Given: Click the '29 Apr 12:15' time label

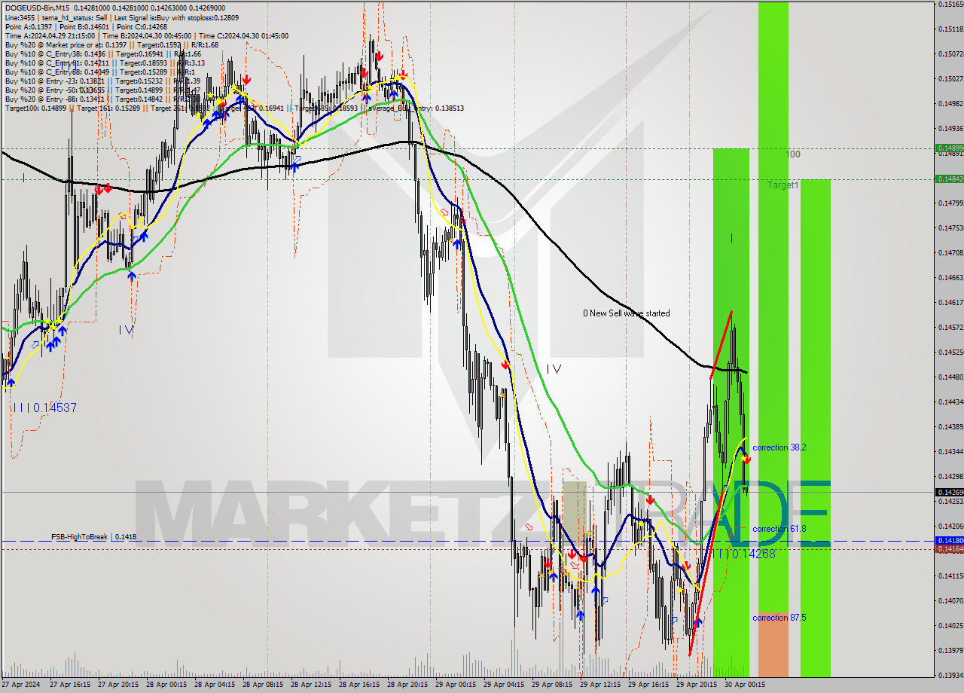Looking at the screenshot, I should pos(599,685).
